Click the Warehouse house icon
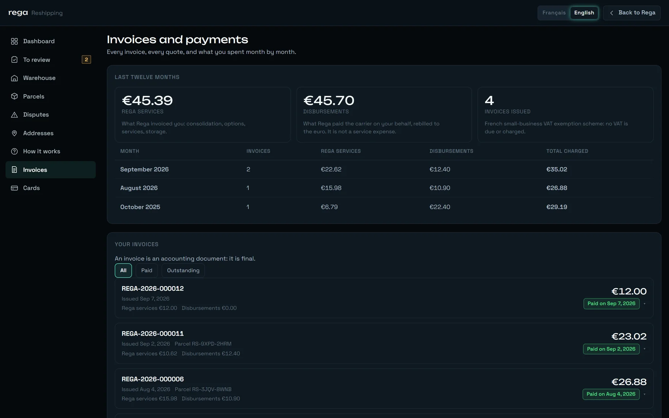This screenshot has width=669, height=418. 14,78
